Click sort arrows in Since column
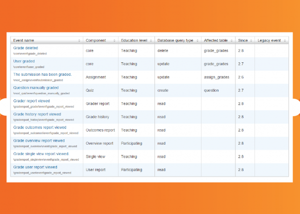 coord(252,40)
